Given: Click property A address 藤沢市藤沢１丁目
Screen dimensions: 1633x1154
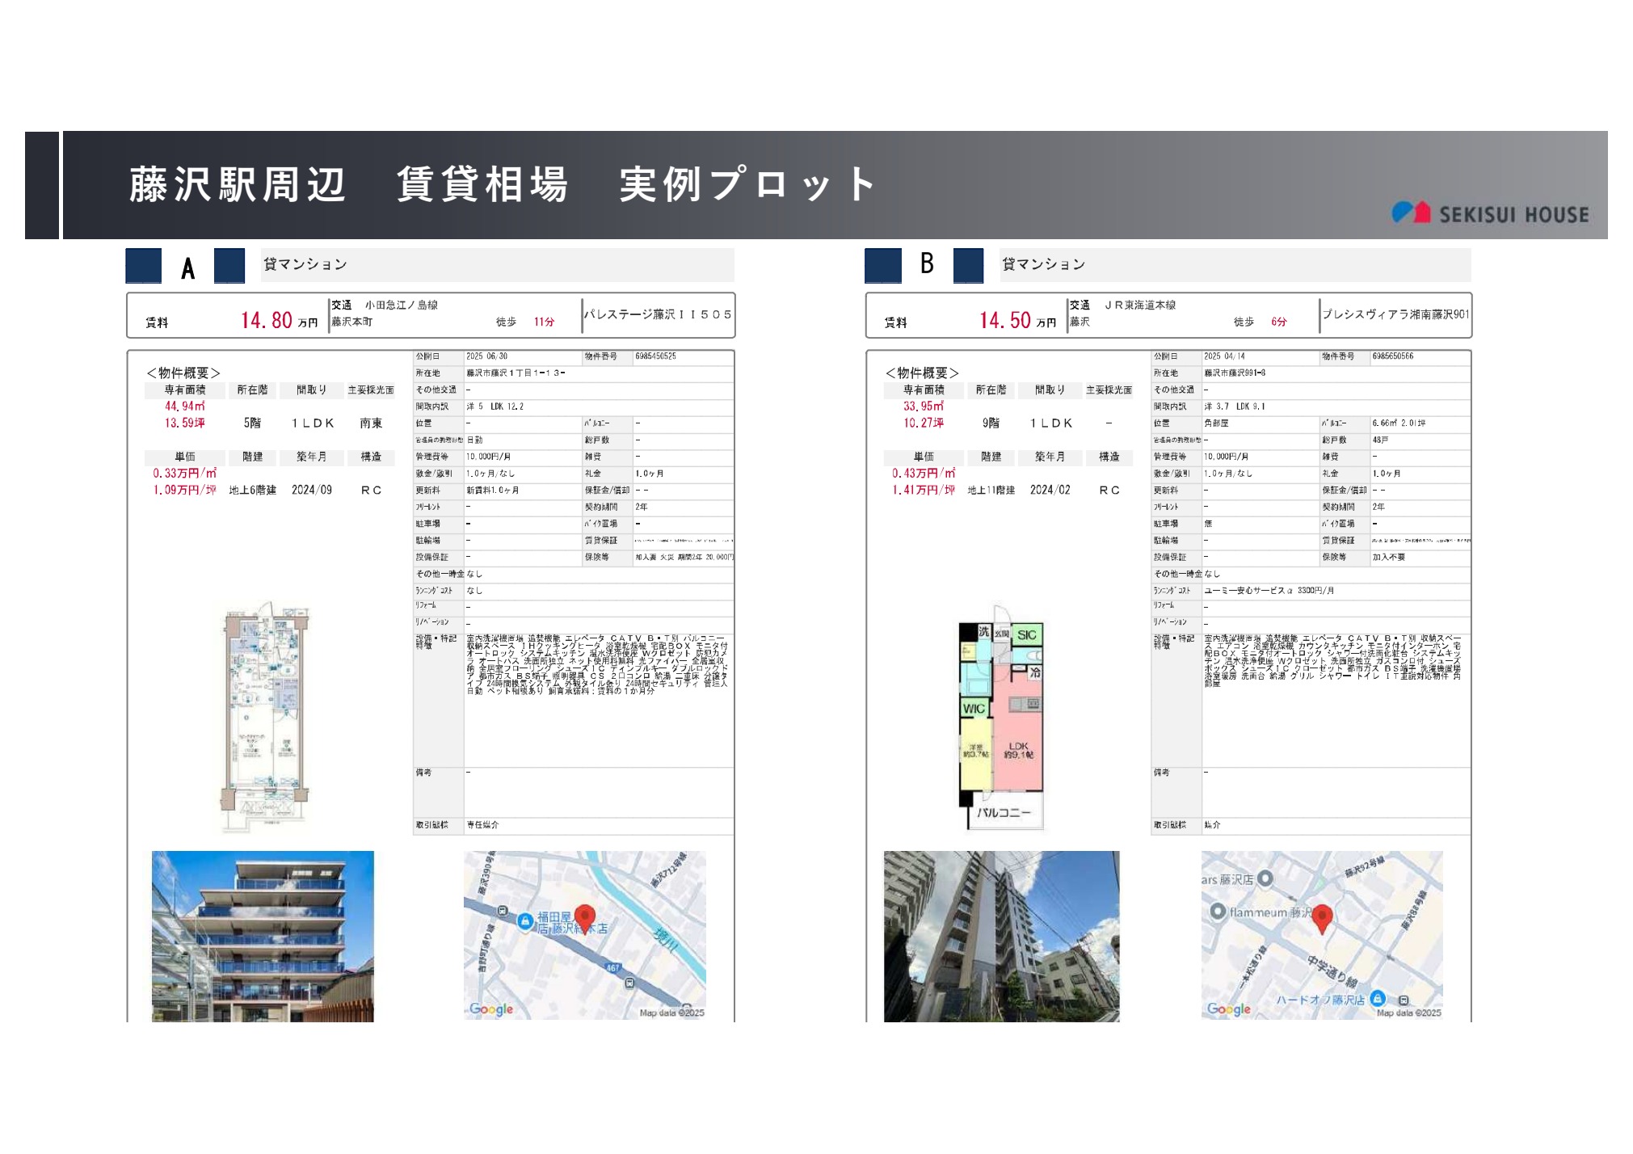Looking at the screenshot, I should 516,373.
